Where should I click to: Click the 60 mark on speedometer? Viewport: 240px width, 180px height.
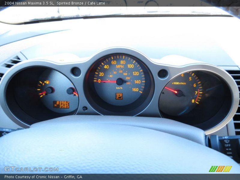114,62
